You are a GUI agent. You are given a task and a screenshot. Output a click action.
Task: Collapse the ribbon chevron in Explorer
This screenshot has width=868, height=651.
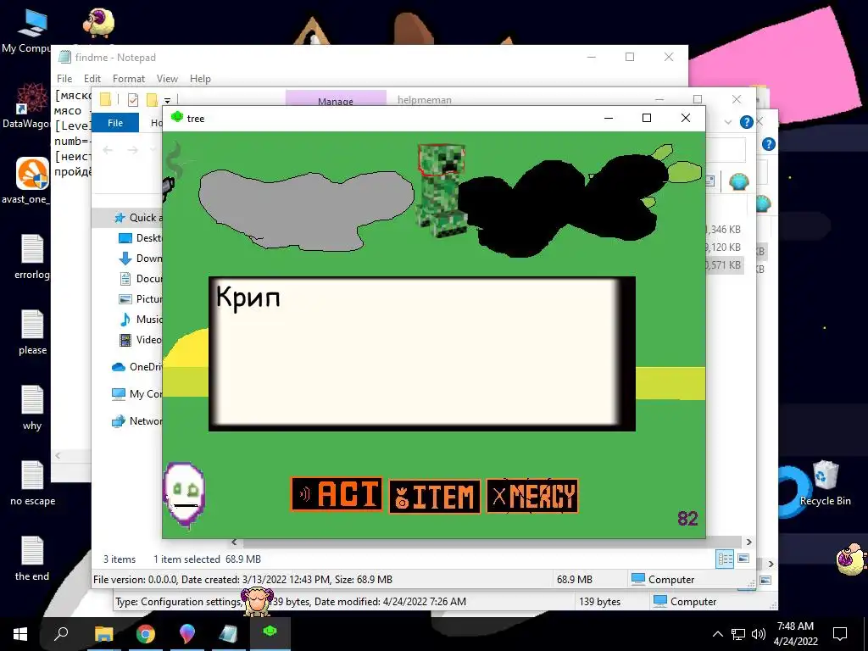728,122
